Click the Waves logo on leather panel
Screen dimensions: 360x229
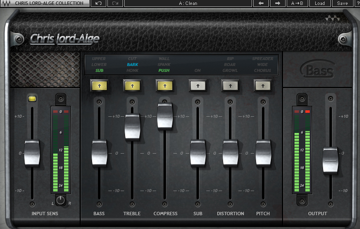[332, 18]
